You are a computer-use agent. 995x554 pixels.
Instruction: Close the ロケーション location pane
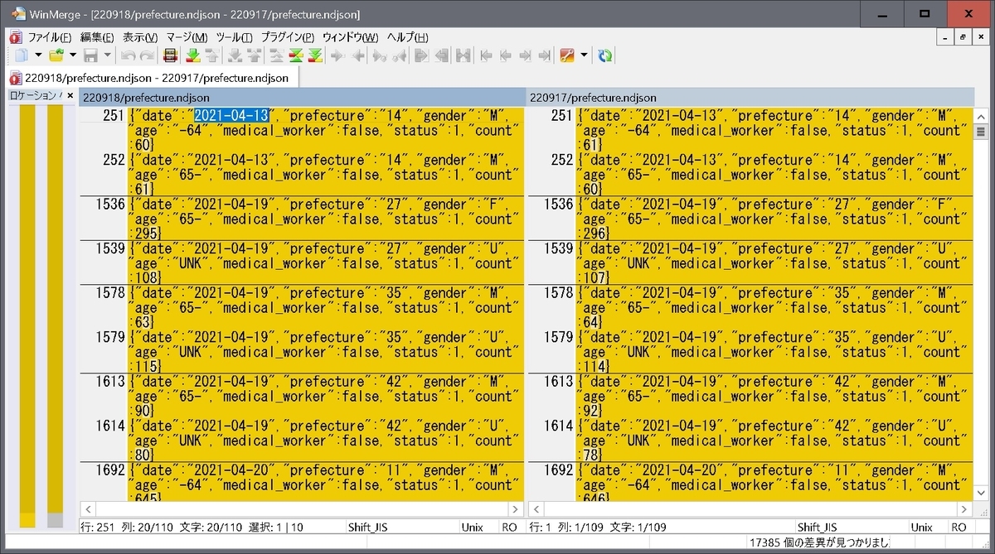click(70, 96)
